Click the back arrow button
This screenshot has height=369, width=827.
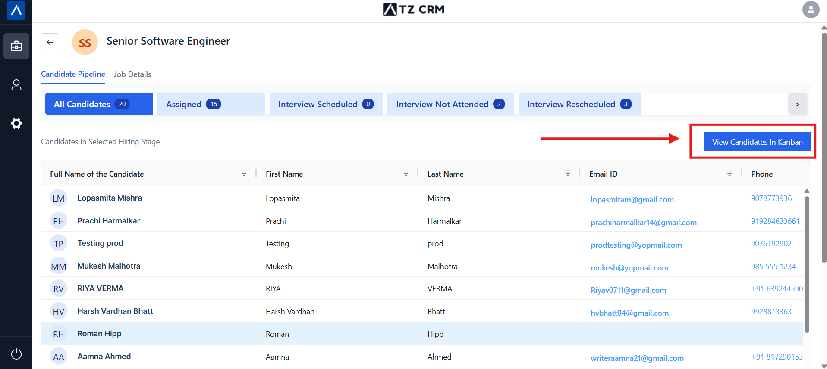tap(50, 42)
